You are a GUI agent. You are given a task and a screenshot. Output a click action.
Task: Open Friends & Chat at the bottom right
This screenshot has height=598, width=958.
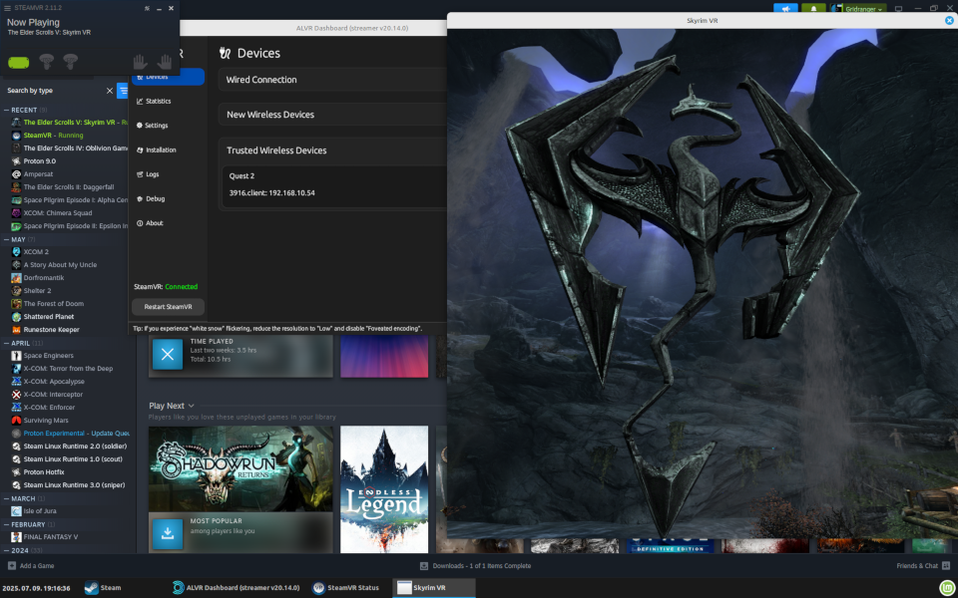coord(922,566)
